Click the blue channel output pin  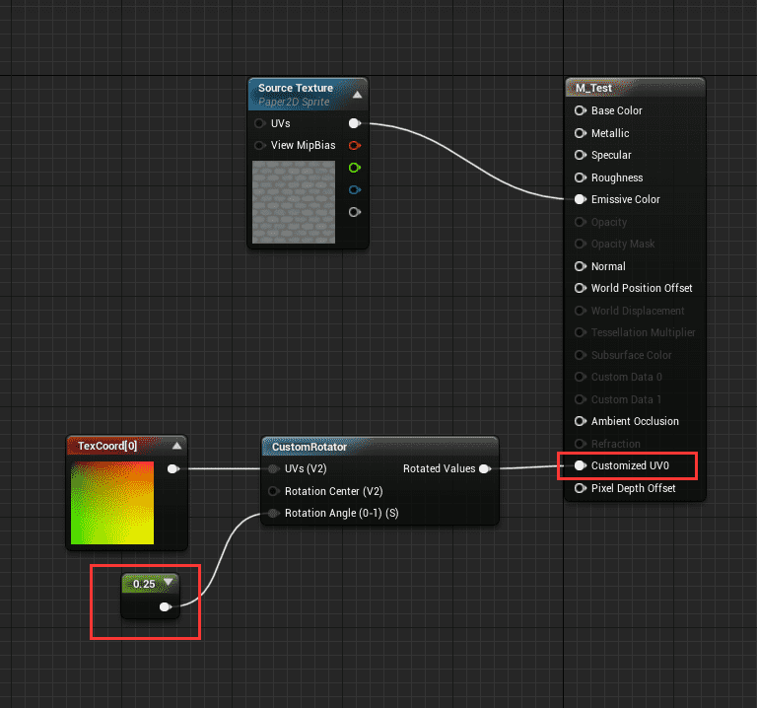coord(355,189)
